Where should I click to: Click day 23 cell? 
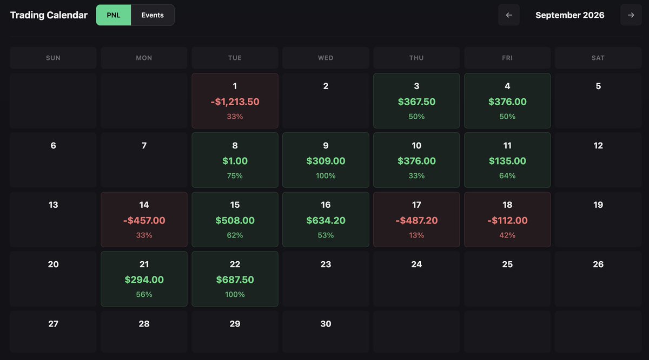pyautogui.click(x=326, y=279)
